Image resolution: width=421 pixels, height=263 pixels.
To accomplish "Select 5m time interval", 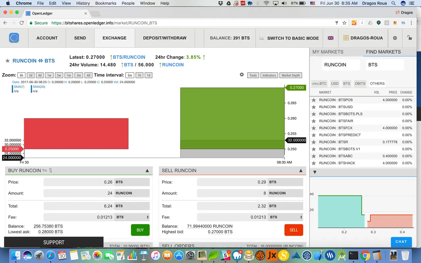I will (130, 75).
